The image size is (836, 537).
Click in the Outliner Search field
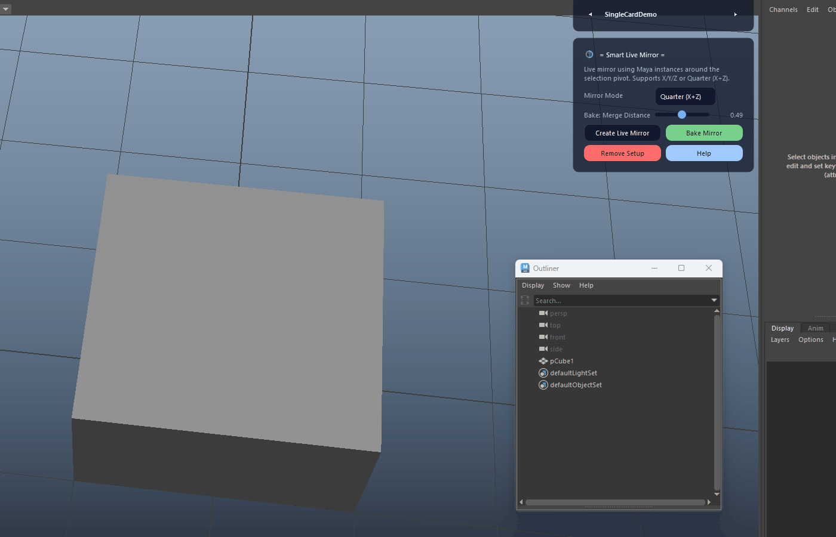621,300
